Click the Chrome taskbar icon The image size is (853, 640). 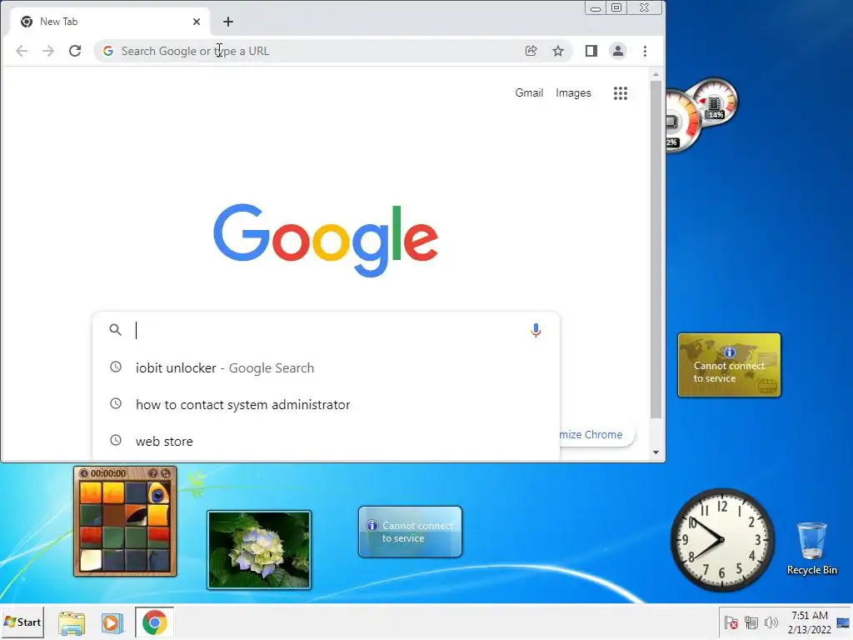click(x=154, y=622)
